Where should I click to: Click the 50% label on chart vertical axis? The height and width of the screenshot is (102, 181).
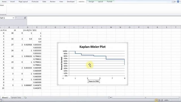pyautogui.click(x=65, y=63)
